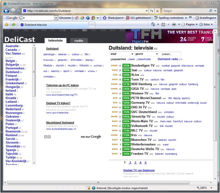Open zoom 100% dropdown arrow

pos(211,188)
